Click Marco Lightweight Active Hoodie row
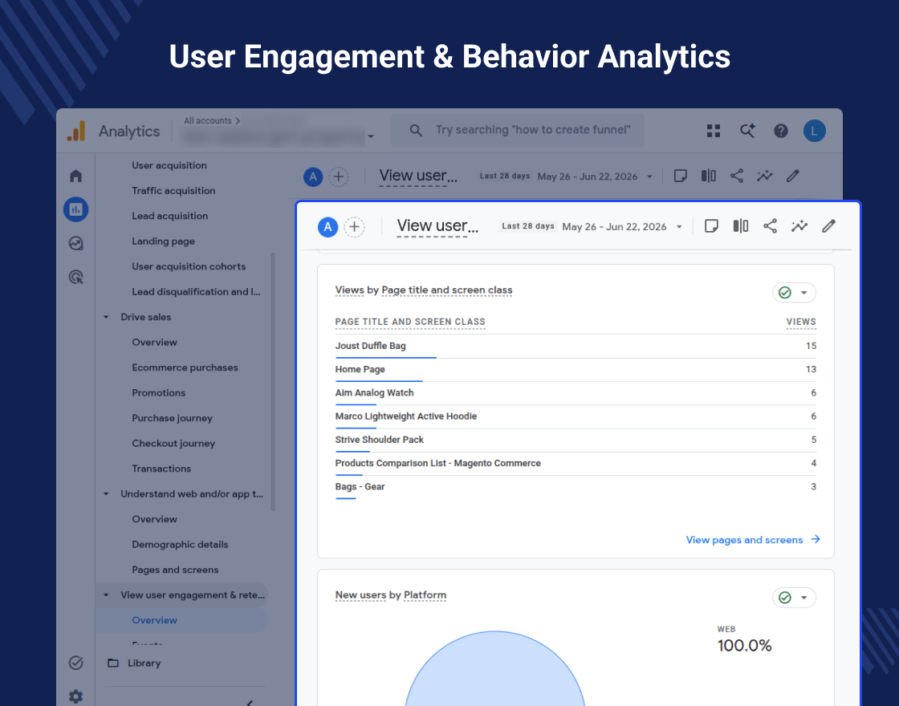 [576, 416]
